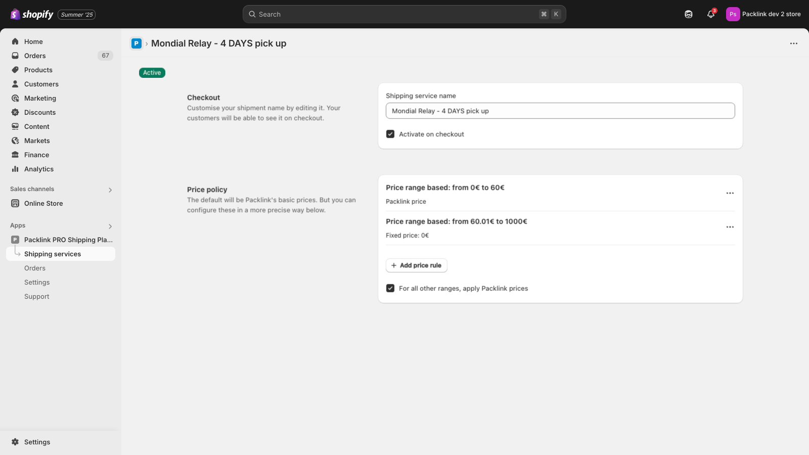
Task: Click the Orders inbox icon
Action: point(15,56)
